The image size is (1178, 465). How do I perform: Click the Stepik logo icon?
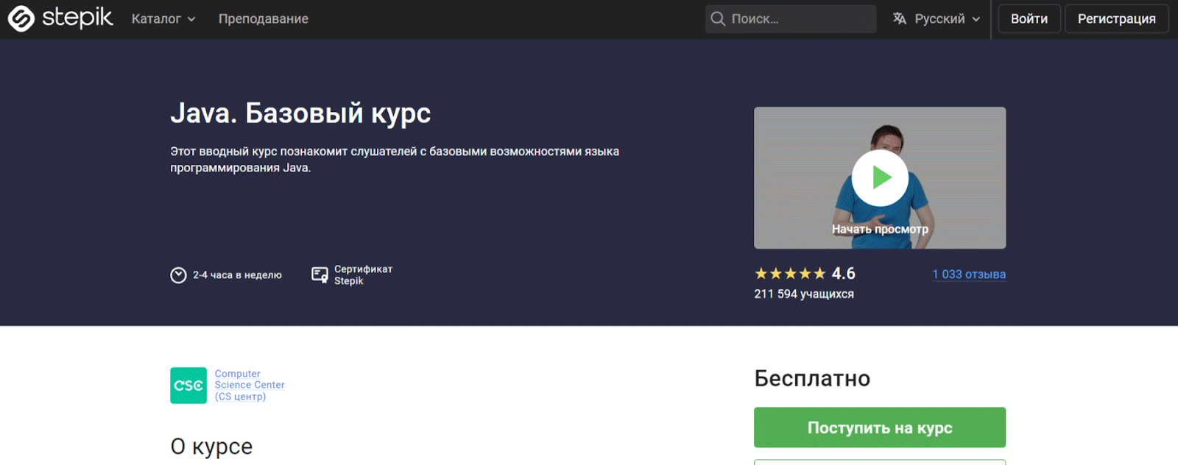coord(21,19)
